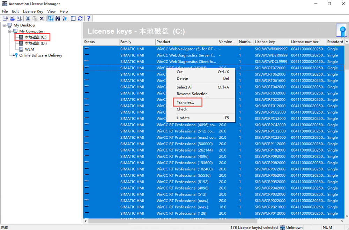This screenshot has height=230, width=349.
Task: Open Help via question mark icon
Action: click(x=89, y=18)
